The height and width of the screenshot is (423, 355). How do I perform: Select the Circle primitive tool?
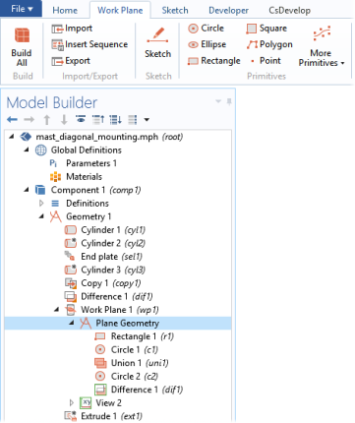coord(207,29)
